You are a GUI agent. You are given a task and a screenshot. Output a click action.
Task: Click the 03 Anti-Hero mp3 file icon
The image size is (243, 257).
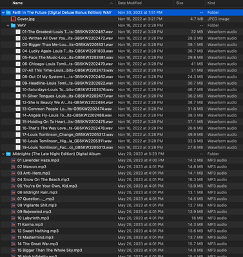click(x=14, y=173)
